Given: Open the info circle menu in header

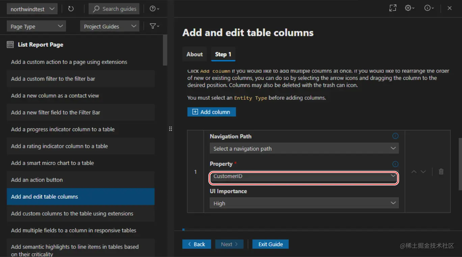Looking at the screenshot, I should [x=429, y=8].
